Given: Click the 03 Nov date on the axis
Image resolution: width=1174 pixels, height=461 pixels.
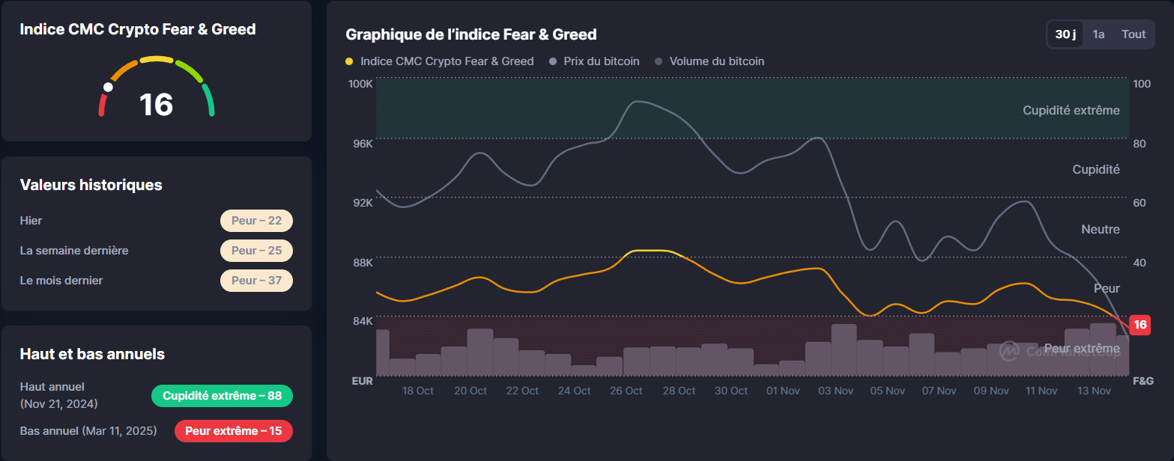Looking at the screenshot, I should point(834,391).
